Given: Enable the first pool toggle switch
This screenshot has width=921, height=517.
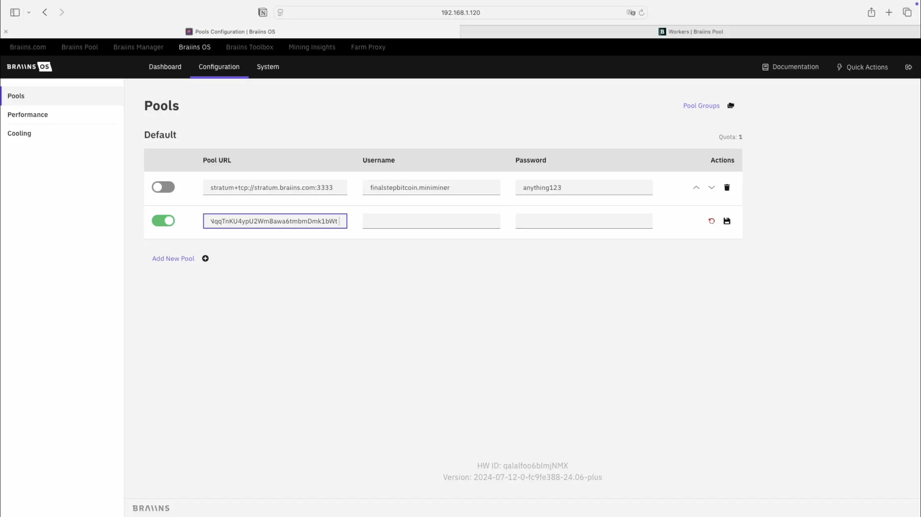Looking at the screenshot, I should coord(163,187).
